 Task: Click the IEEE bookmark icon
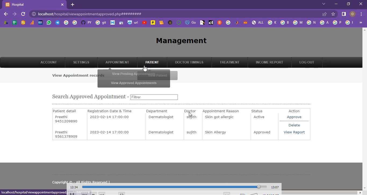pyautogui.click(x=40, y=23)
